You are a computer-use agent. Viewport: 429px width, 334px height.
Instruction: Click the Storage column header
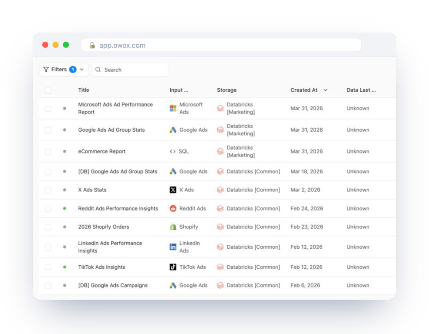[227, 90]
